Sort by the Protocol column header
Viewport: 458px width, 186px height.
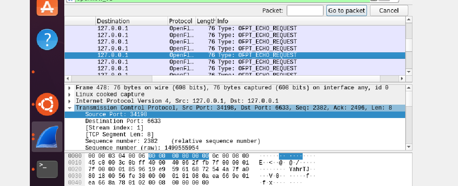pyautogui.click(x=182, y=21)
